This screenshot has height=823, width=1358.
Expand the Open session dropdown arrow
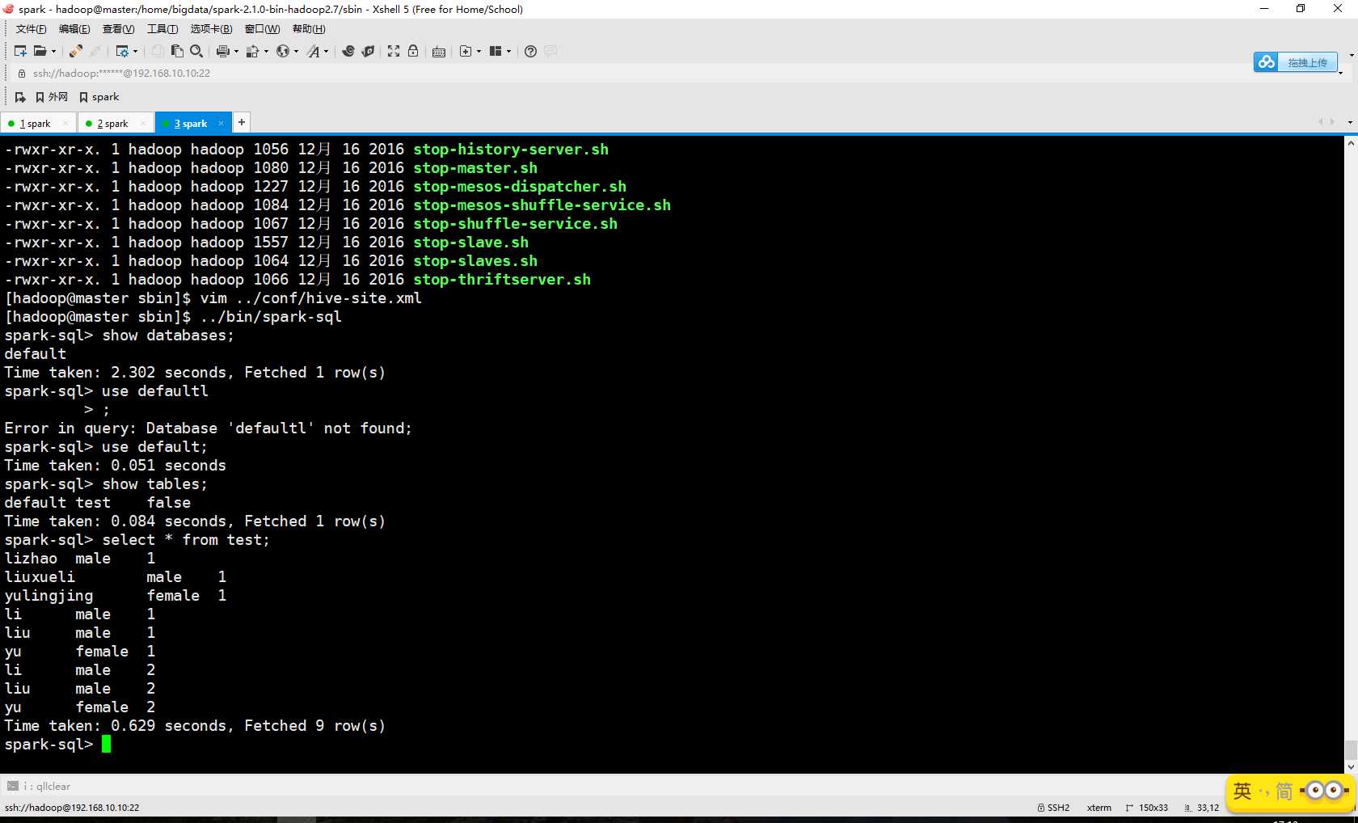(x=54, y=51)
